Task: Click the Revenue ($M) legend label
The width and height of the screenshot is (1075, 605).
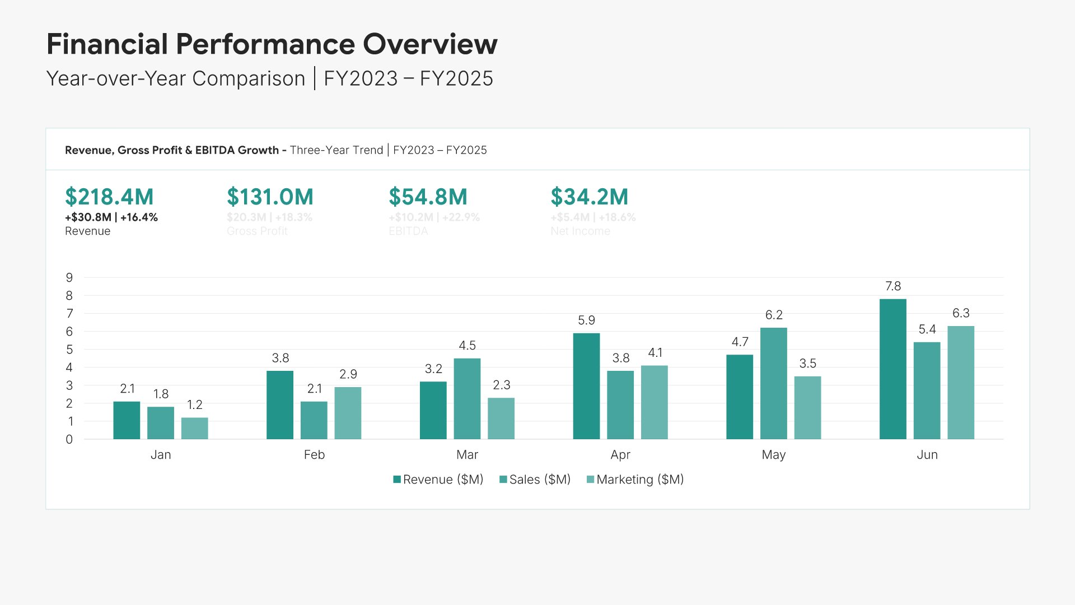Action: [443, 480]
